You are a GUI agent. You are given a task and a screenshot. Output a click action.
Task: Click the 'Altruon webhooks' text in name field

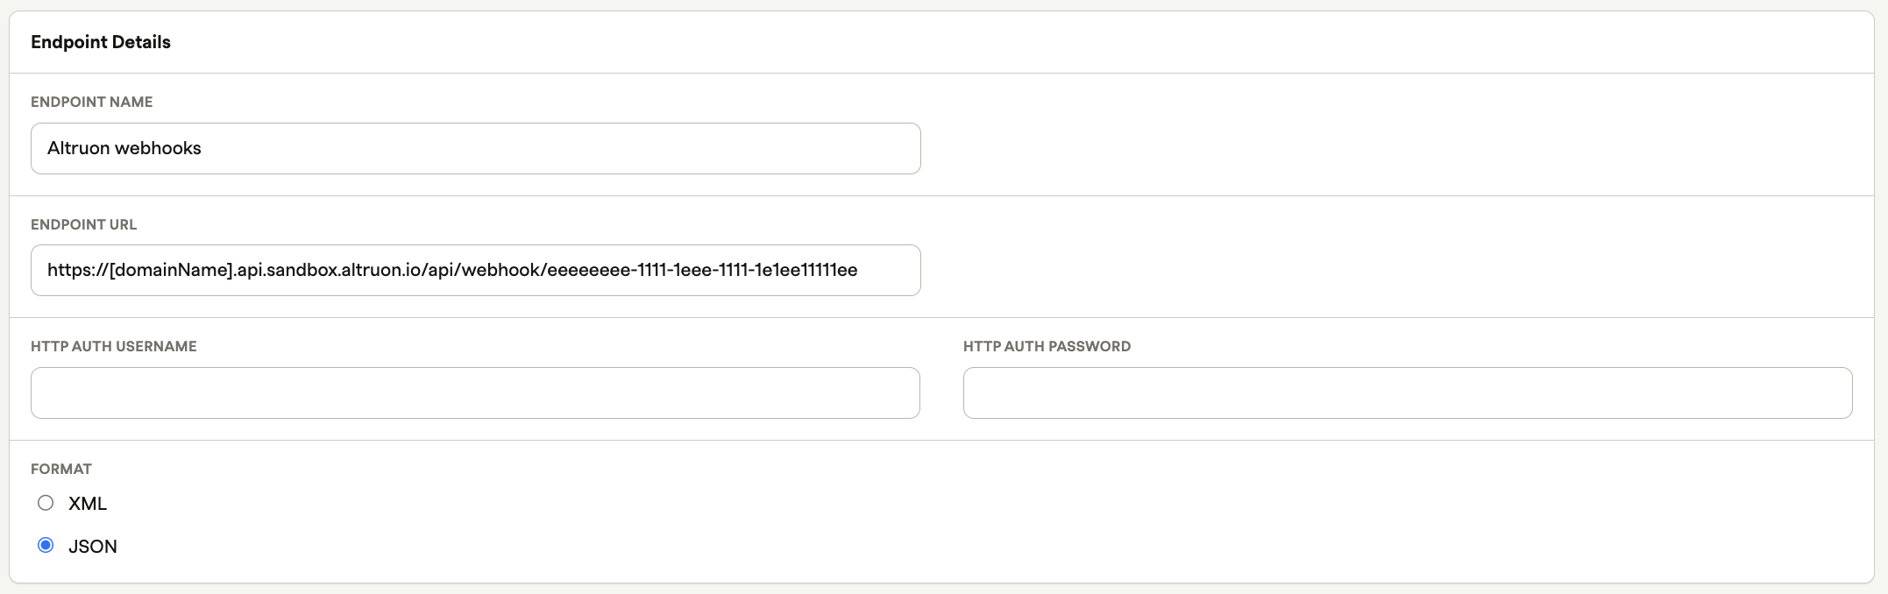pos(124,148)
